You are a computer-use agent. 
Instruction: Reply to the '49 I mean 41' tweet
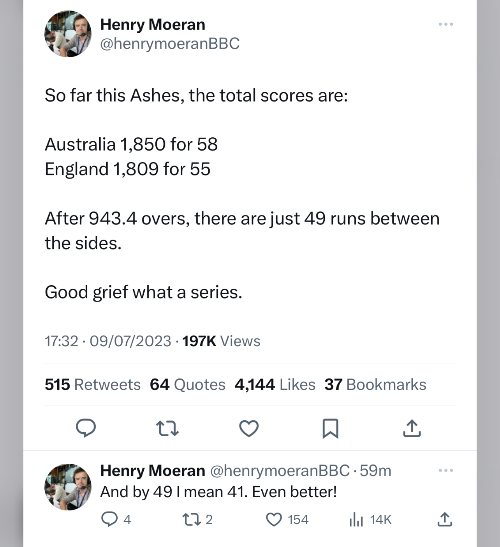tap(109, 519)
